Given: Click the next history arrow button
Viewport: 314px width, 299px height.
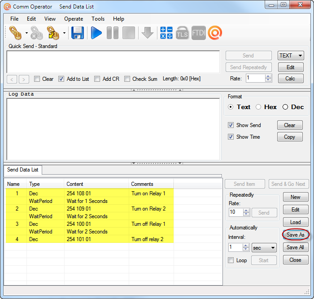Looking at the screenshot, I should click(24, 79).
